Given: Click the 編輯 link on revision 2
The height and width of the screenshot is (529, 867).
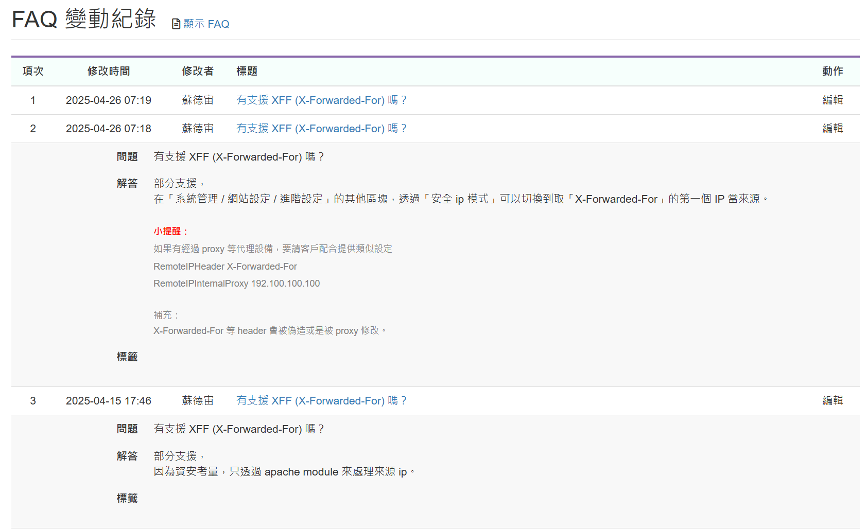Looking at the screenshot, I should [x=833, y=128].
